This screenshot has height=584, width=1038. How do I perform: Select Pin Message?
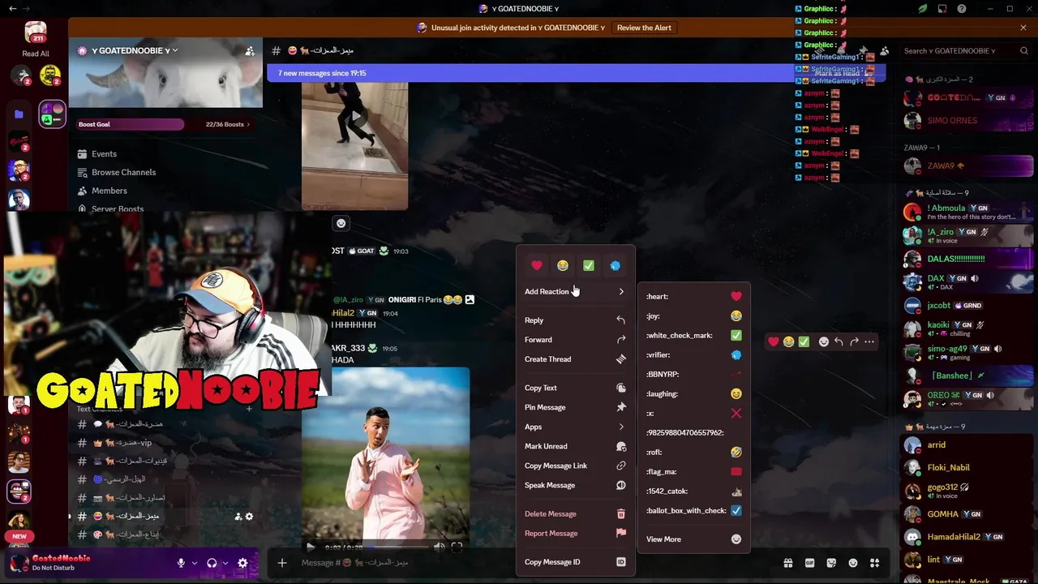(575, 407)
